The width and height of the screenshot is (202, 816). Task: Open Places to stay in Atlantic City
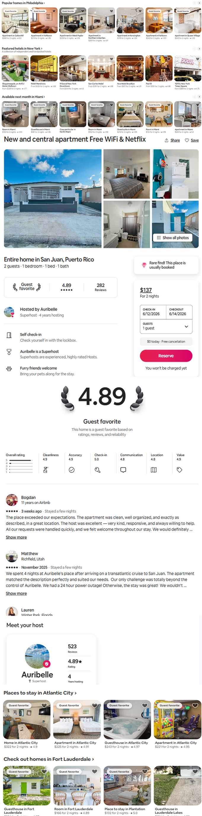40,693
